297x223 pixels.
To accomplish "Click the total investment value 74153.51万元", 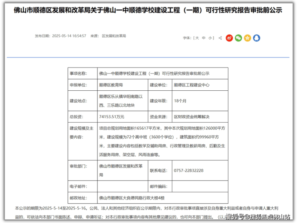I will click(x=112, y=117).
